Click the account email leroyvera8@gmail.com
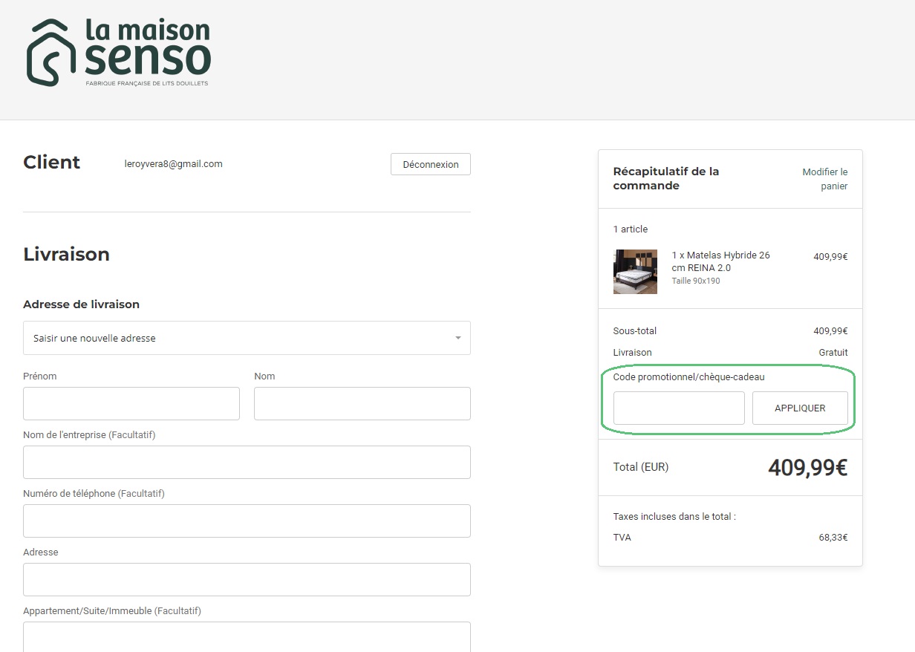This screenshot has width=915, height=652. pos(173,164)
